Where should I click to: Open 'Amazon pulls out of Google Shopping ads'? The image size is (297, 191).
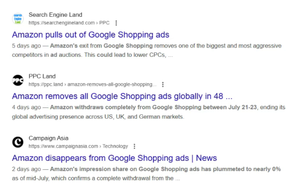90,35
